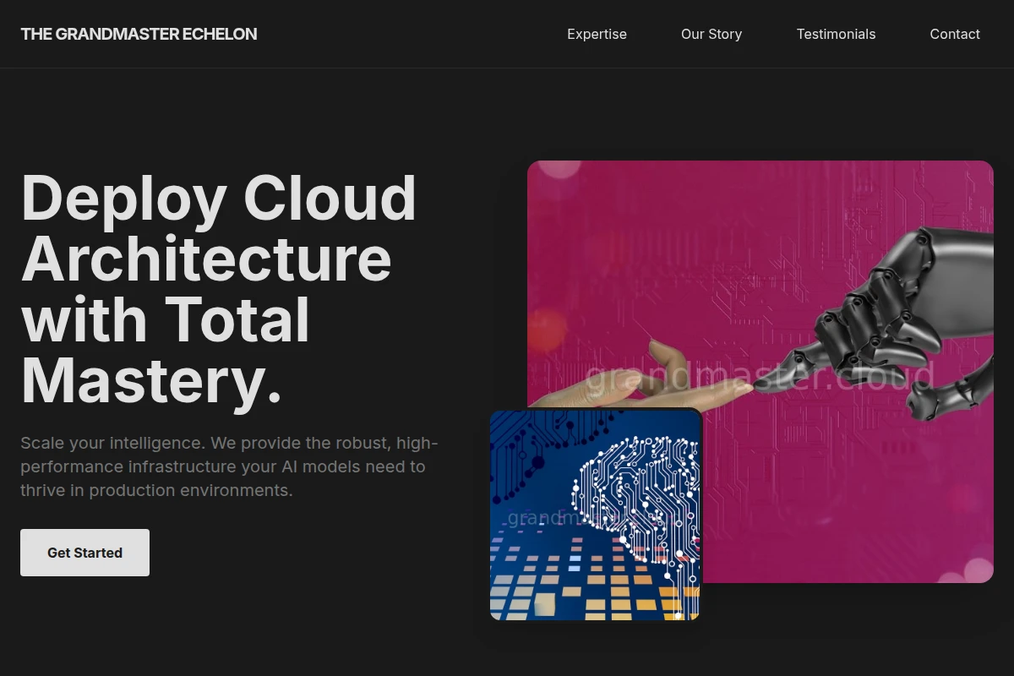Open the small blue circuit brain image
This screenshot has height=676, width=1014.
(596, 515)
